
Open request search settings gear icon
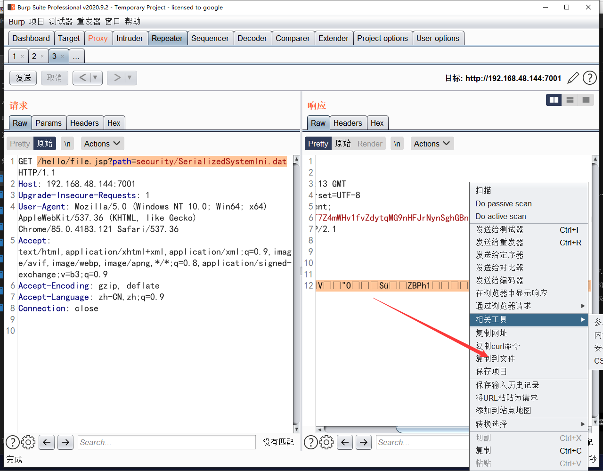click(x=28, y=442)
